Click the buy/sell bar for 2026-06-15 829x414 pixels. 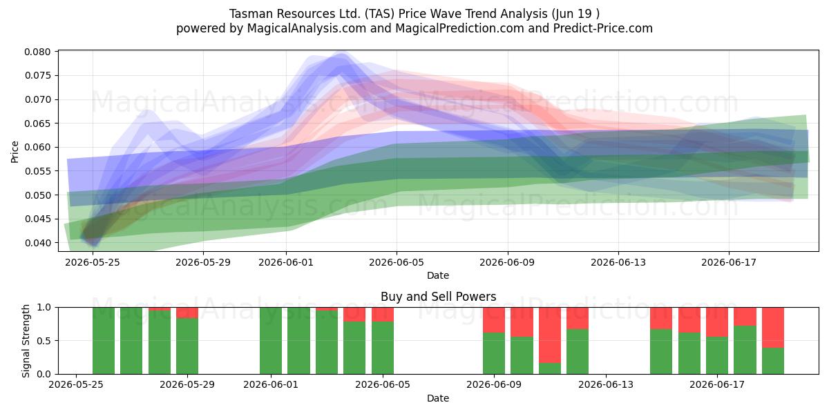point(661,341)
